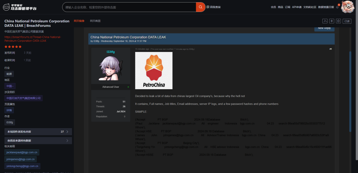
Task: Click email yintongcheng@bgp.com.cn
Action: [22, 166]
